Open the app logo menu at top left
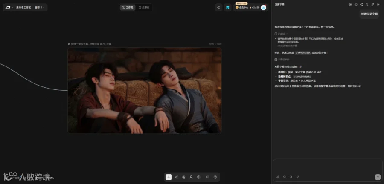 (x=9, y=7)
